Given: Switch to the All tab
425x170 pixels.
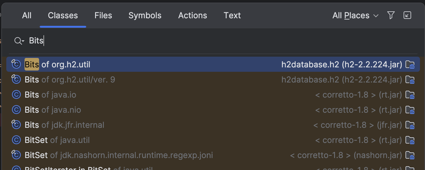Looking at the screenshot, I should [27, 15].
